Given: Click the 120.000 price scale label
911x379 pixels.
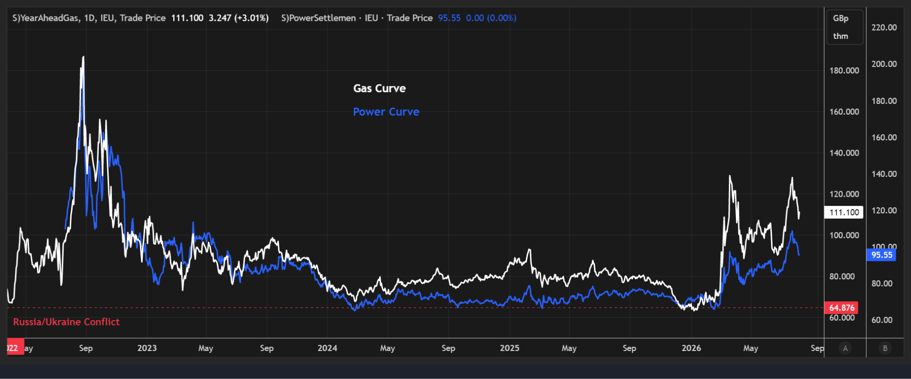Looking at the screenshot, I should [844, 194].
